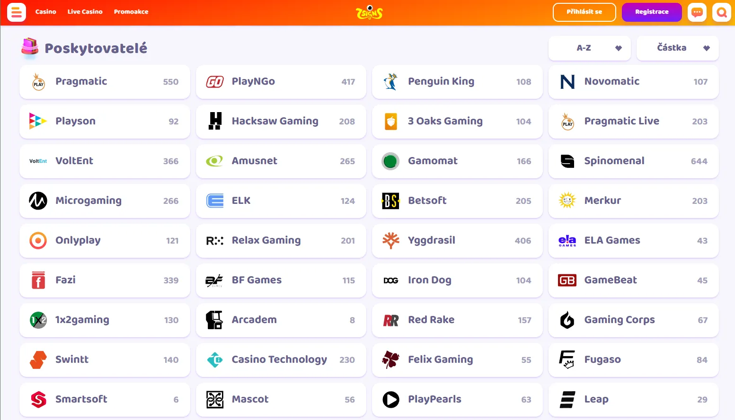Select the Relax Gaming provider card
The width and height of the screenshot is (735, 420).
(281, 240)
